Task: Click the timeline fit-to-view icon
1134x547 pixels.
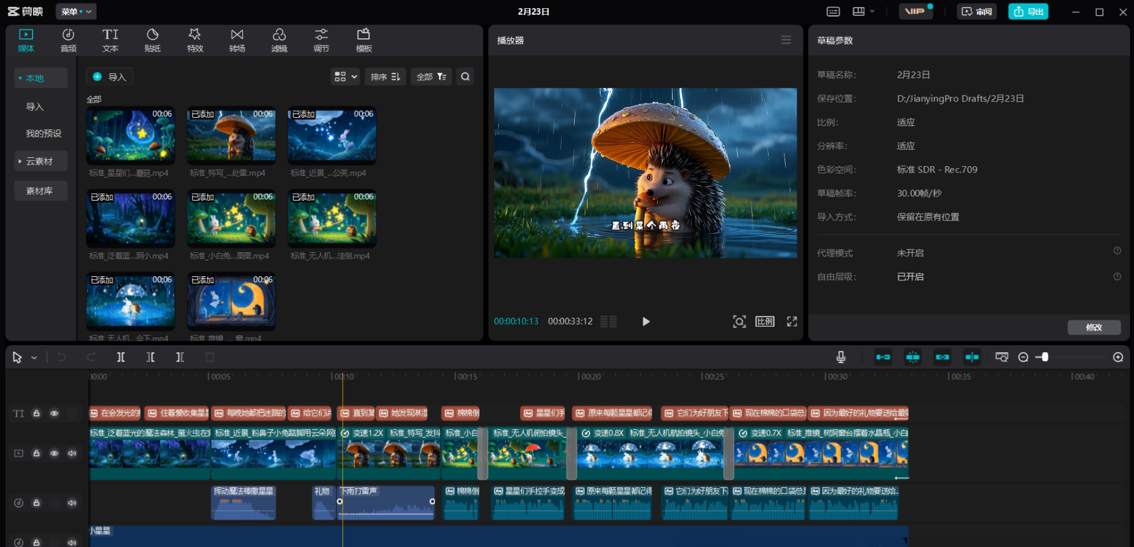Action: click(x=1001, y=357)
